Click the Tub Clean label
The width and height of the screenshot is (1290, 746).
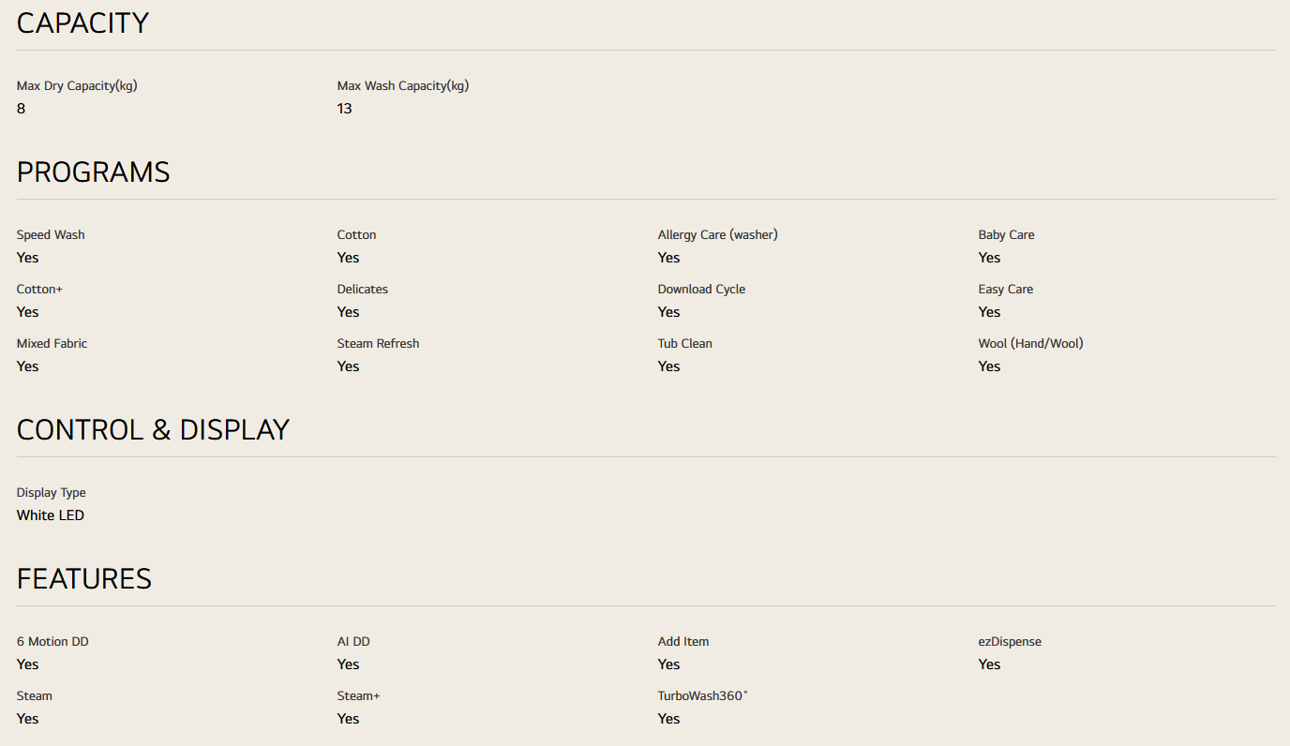[684, 344]
